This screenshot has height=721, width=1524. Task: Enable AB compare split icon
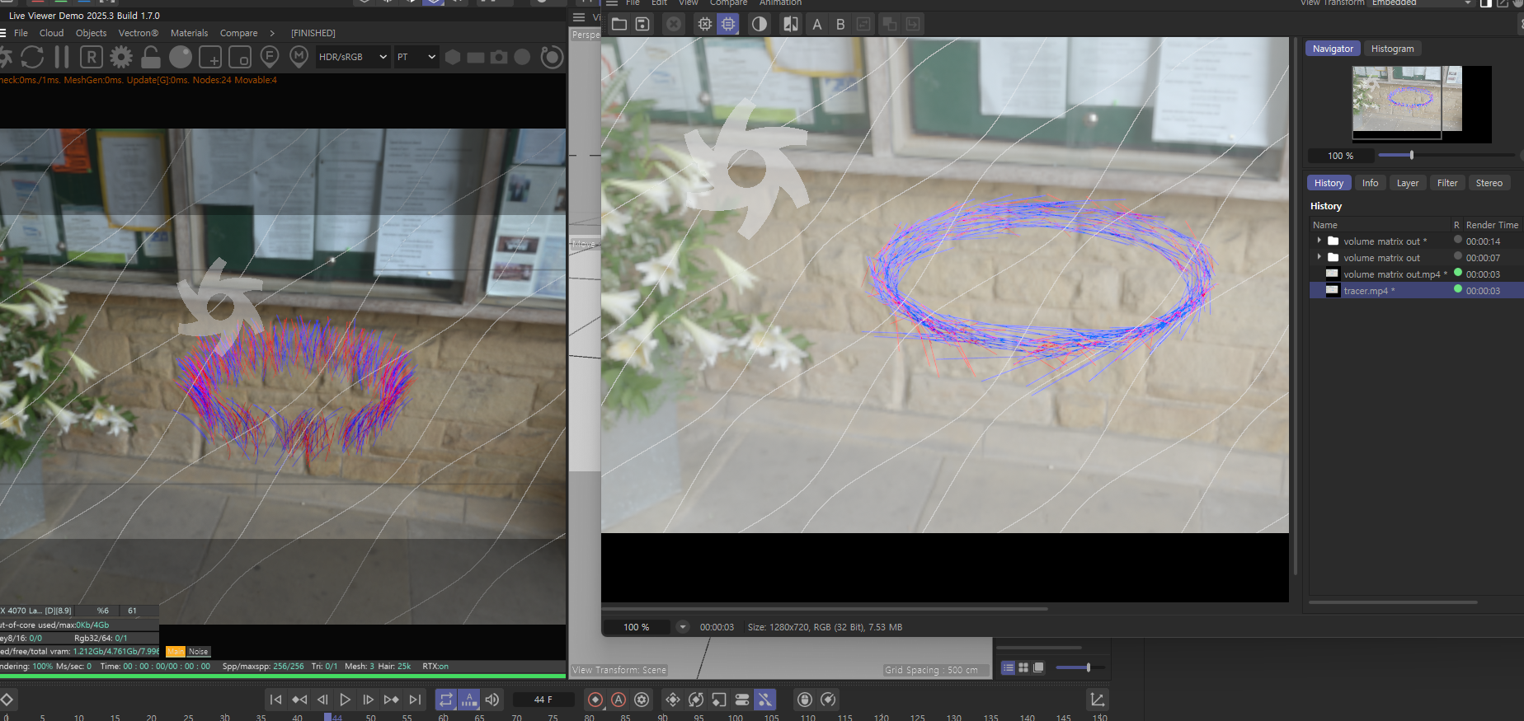click(791, 24)
